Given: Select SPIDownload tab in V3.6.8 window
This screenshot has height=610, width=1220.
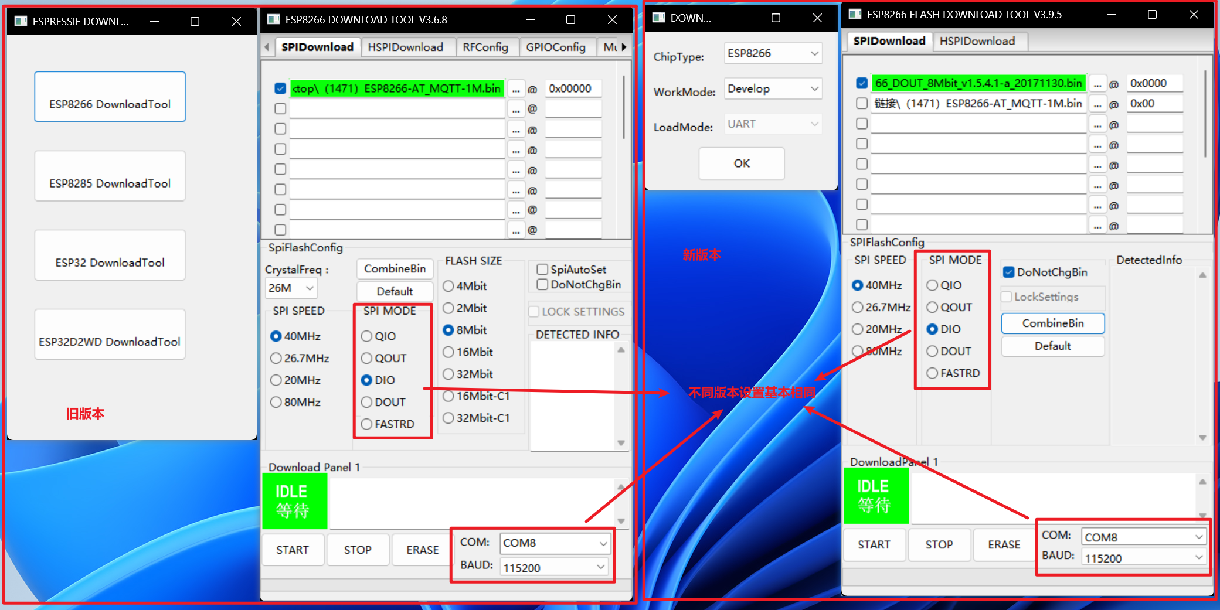Looking at the screenshot, I should click(x=317, y=47).
